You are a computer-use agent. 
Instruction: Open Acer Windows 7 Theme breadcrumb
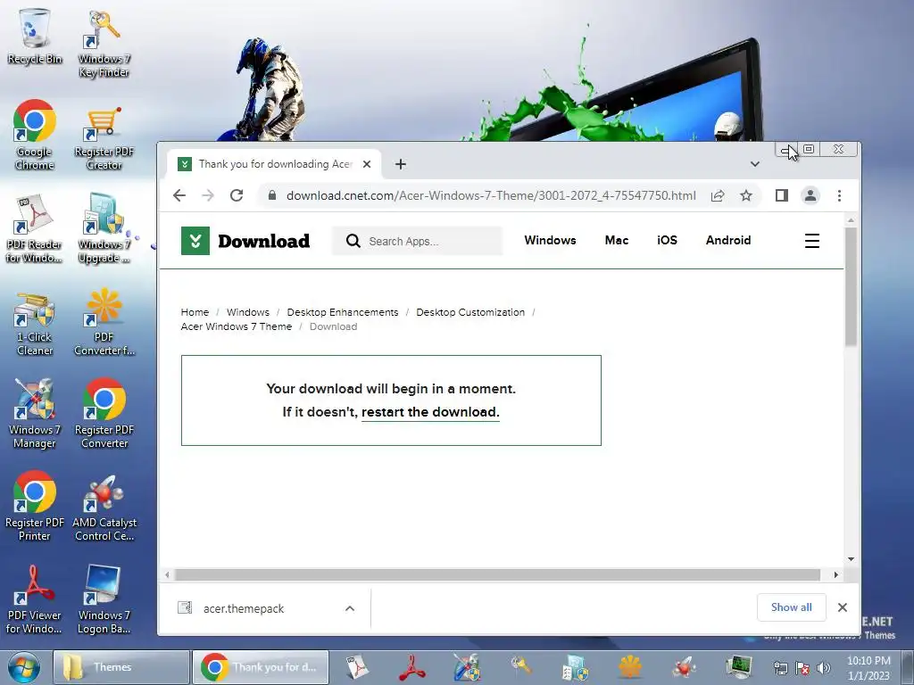pyautogui.click(x=236, y=326)
